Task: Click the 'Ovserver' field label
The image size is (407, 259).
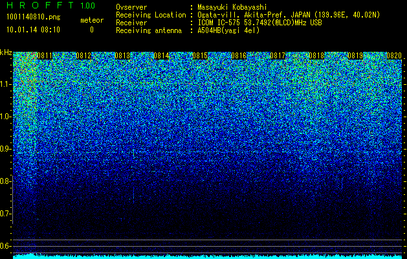Action: tap(131, 7)
